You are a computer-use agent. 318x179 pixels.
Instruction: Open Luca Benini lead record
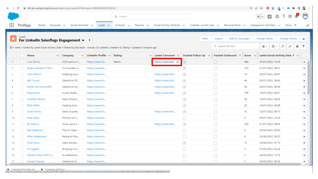point(33,62)
